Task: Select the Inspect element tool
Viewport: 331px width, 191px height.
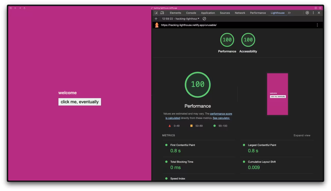Action: tap(156, 12)
